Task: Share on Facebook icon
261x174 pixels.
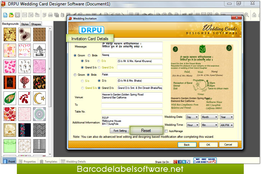Action: click(180, 162)
